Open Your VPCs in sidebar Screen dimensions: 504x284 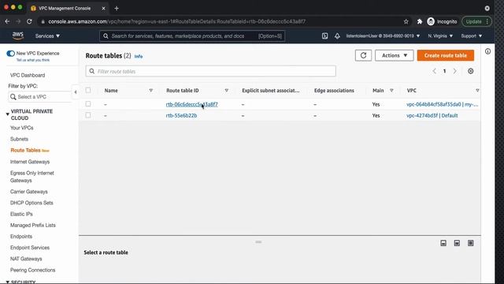tap(22, 128)
